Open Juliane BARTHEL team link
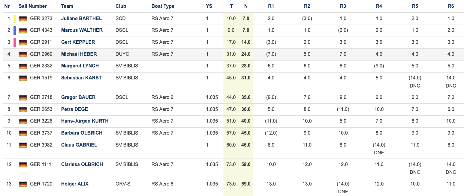 [x=81, y=18]
